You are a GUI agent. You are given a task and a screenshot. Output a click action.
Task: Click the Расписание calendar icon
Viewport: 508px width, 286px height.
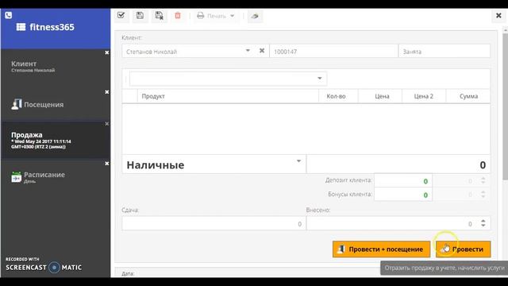click(16, 177)
